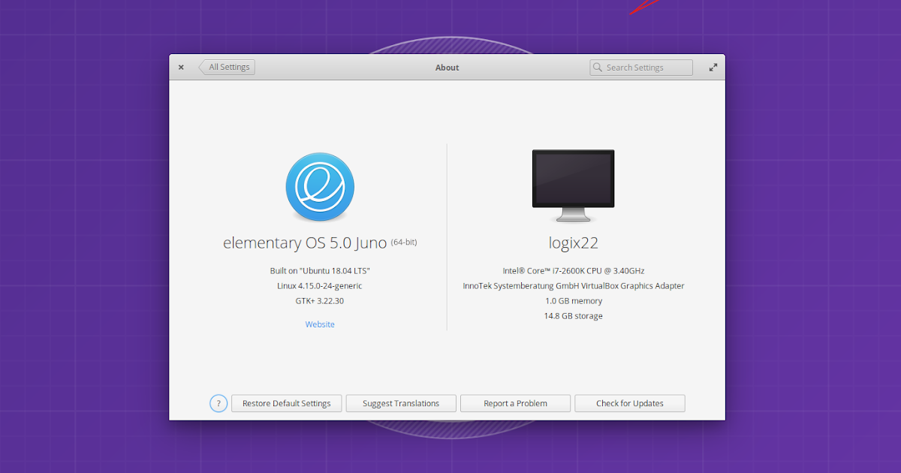Click the "GTK+ 3.22.30" text
This screenshot has height=473, width=901.
click(320, 301)
